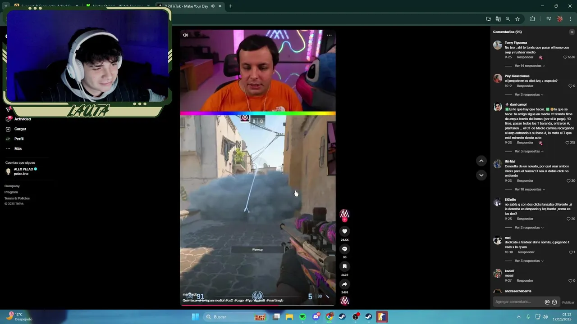Screen dimensions: 577x324
Task: Expand Ver 14 respuestas
Action: coord(530,66)
